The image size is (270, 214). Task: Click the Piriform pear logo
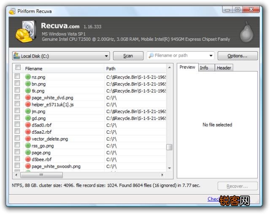tap(246, 32)
